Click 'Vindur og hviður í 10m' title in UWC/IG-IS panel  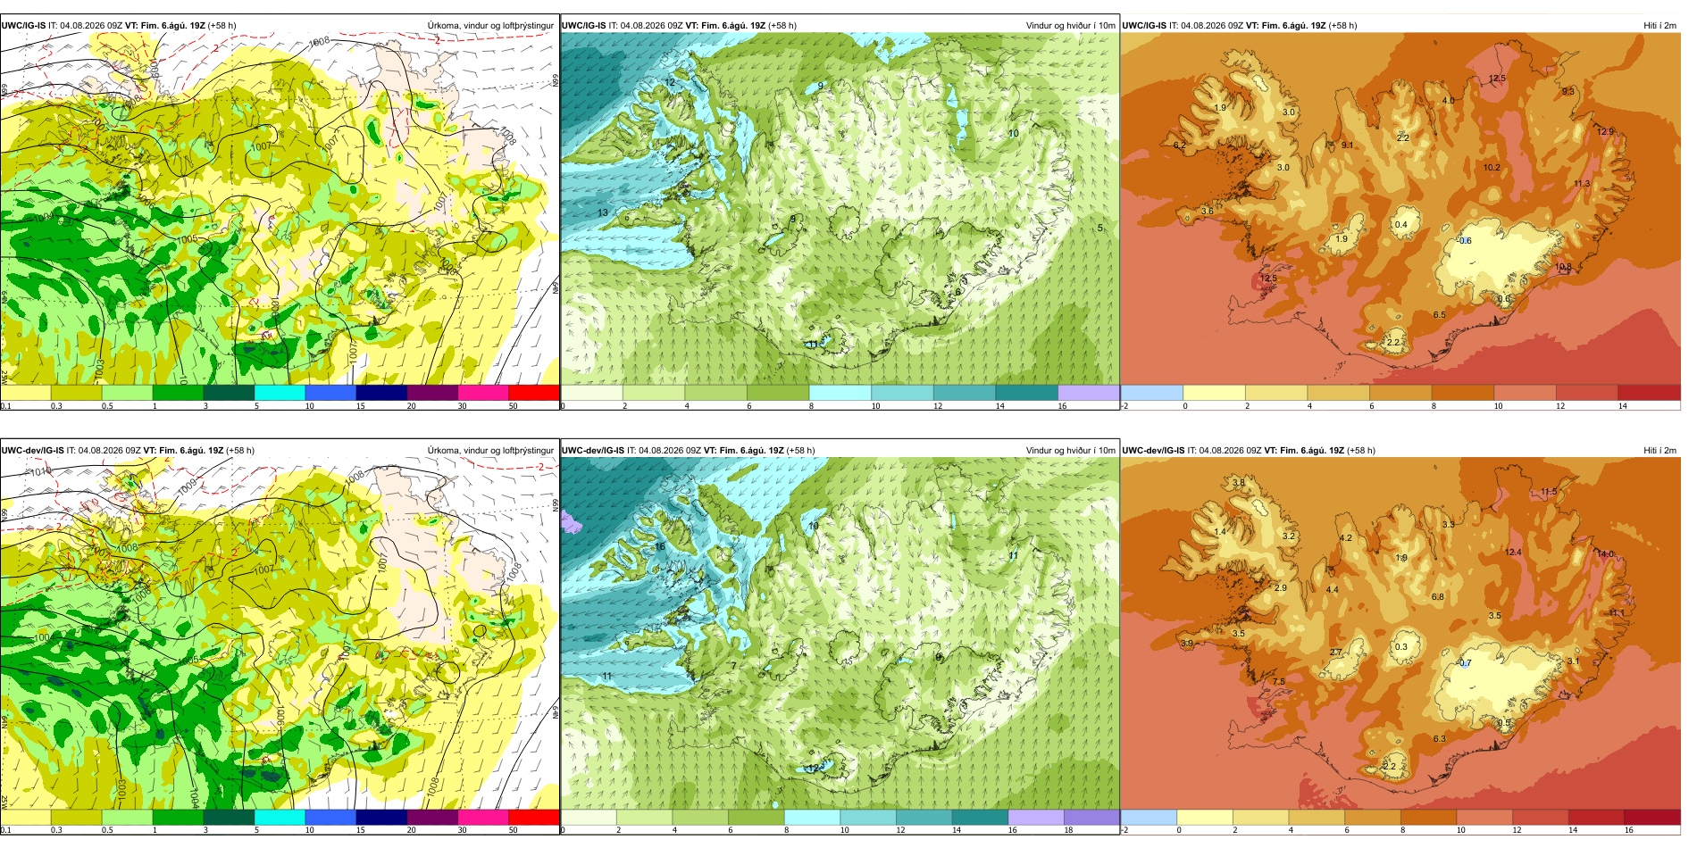[x=1070, y=26]
